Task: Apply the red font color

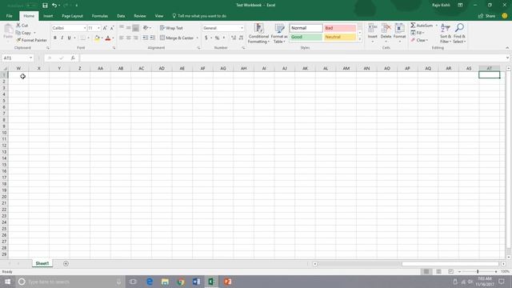Action: [108, 38]
